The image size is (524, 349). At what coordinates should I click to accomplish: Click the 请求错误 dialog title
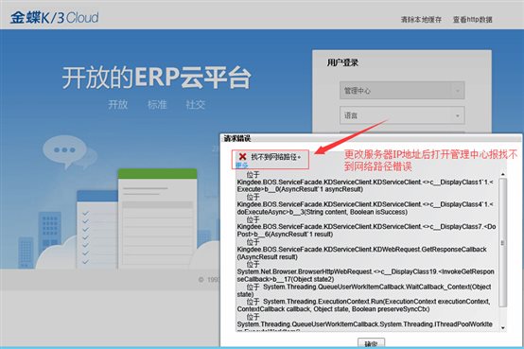(237, 138)
